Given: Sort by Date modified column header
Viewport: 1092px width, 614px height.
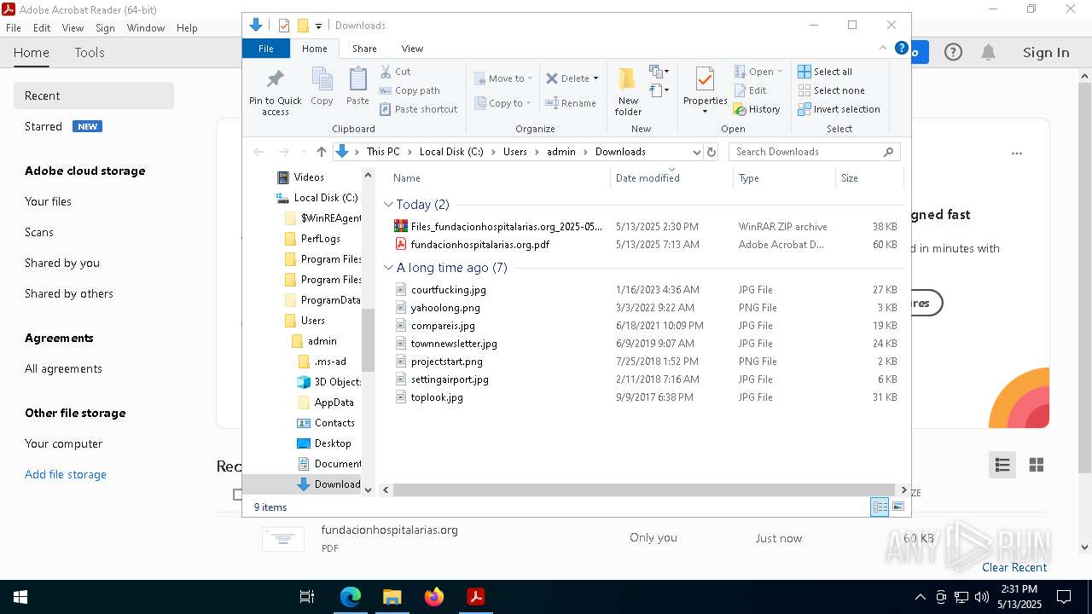Looking at the screenshot, I should pyautogui.click(x=672, y=177).
